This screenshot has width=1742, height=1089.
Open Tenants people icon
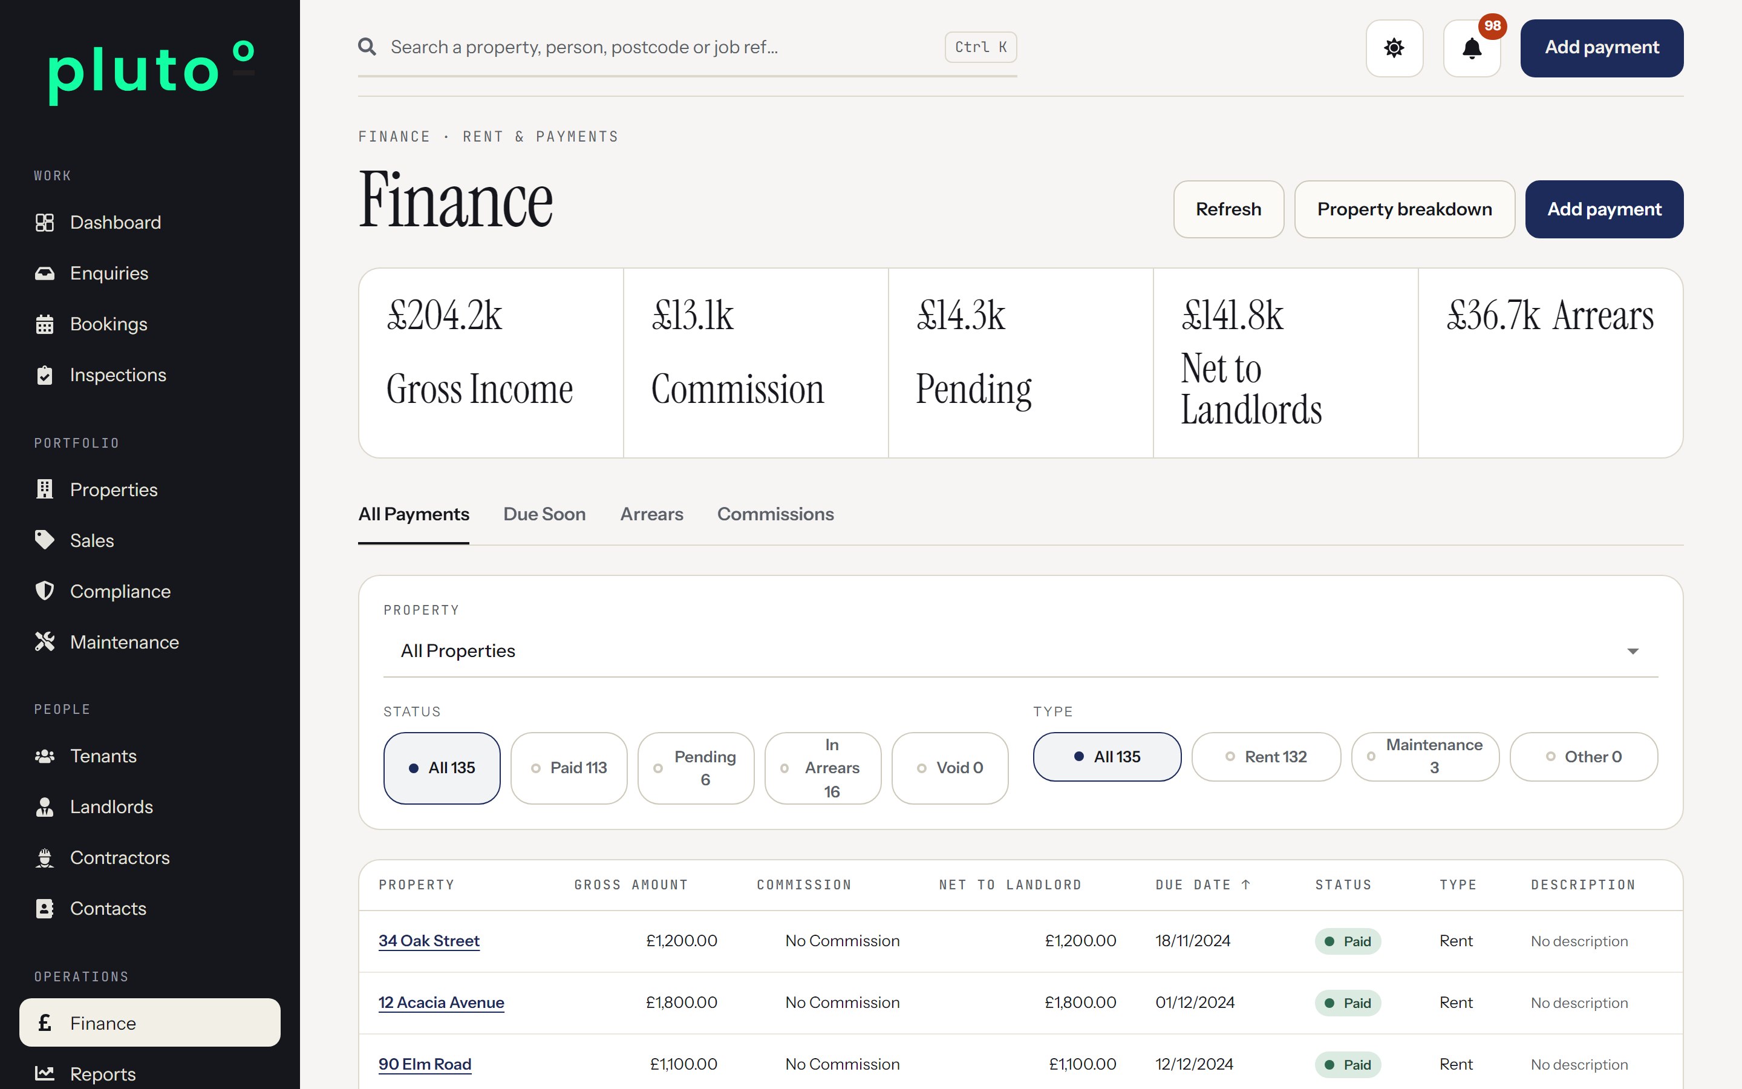click(45, 756)
